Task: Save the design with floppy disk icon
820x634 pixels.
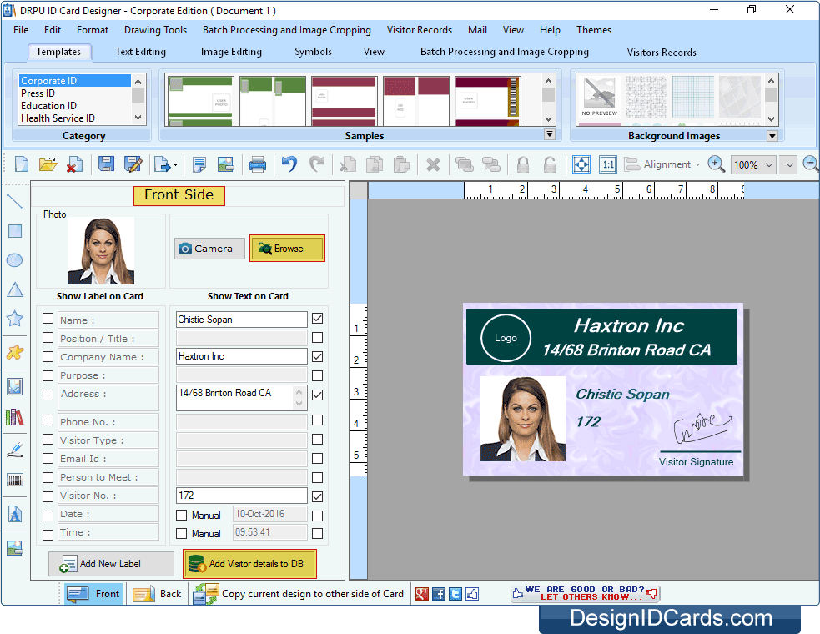Action: [x=106, y=164]
